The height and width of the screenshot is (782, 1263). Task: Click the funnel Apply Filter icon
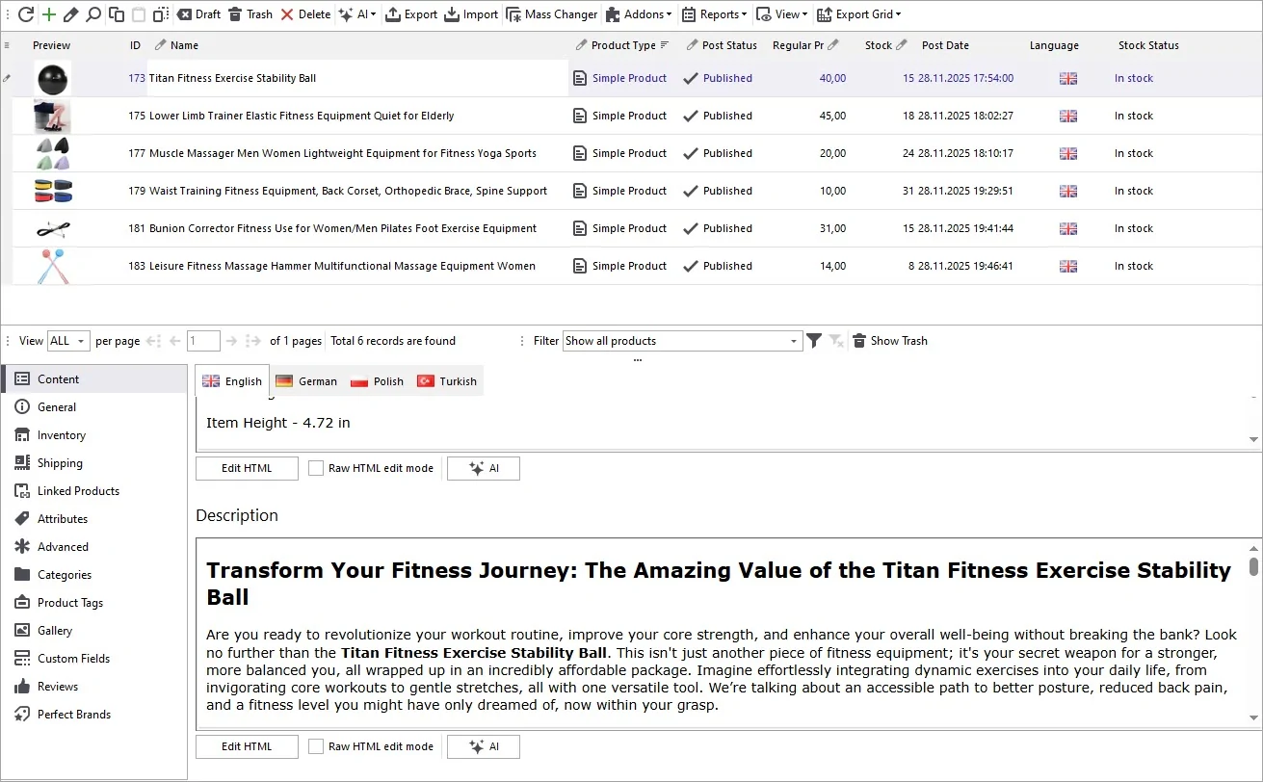click(x=814, y=341)
